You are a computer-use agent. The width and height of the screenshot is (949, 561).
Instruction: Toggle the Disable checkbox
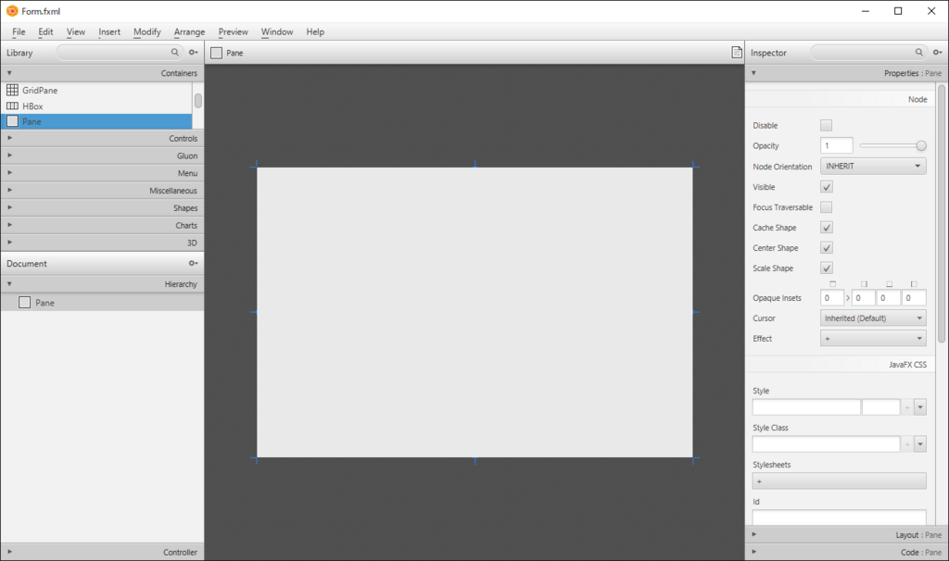point(826,125)
